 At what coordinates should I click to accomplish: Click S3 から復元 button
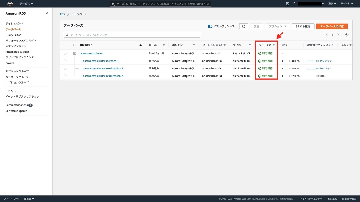303,26
